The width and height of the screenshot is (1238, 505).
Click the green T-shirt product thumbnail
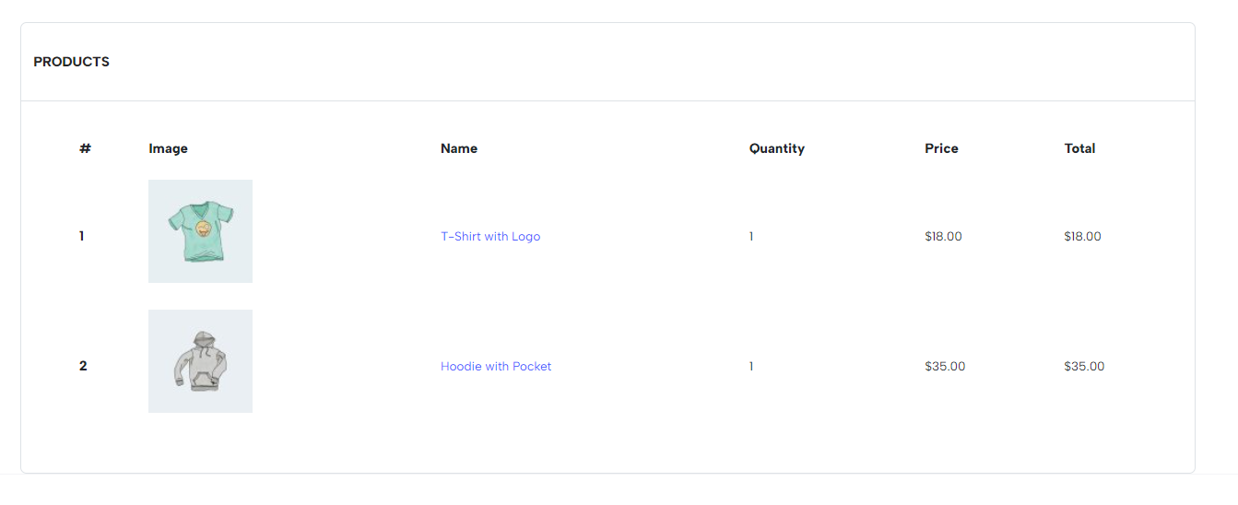[x=200, y=231]
